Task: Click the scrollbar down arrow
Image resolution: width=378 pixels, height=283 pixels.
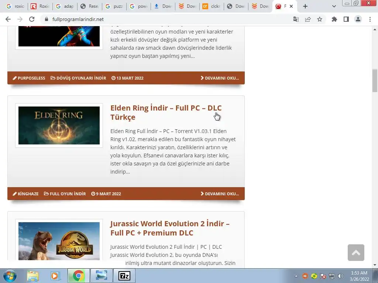Action: (375, 265)
